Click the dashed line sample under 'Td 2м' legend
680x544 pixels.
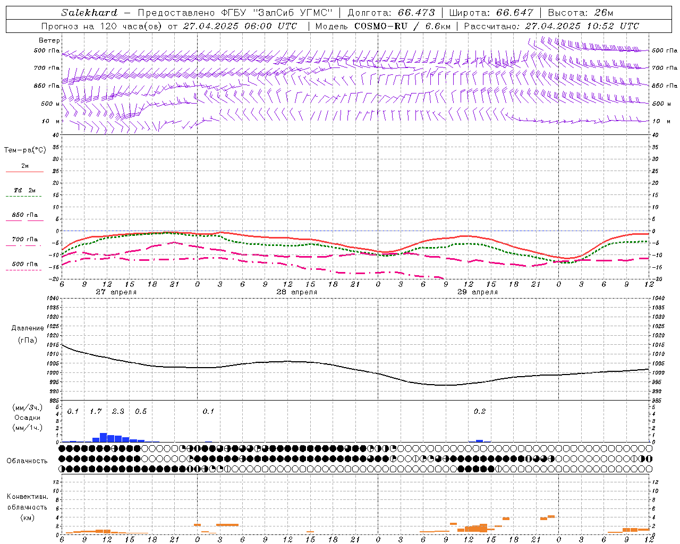(23, 197)
